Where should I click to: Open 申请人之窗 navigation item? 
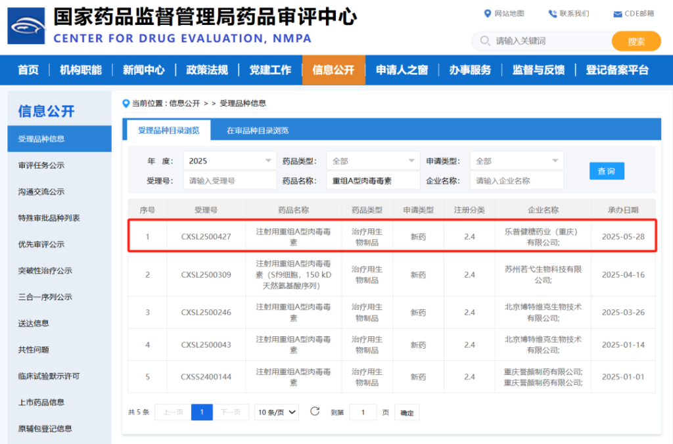(402, 70)
